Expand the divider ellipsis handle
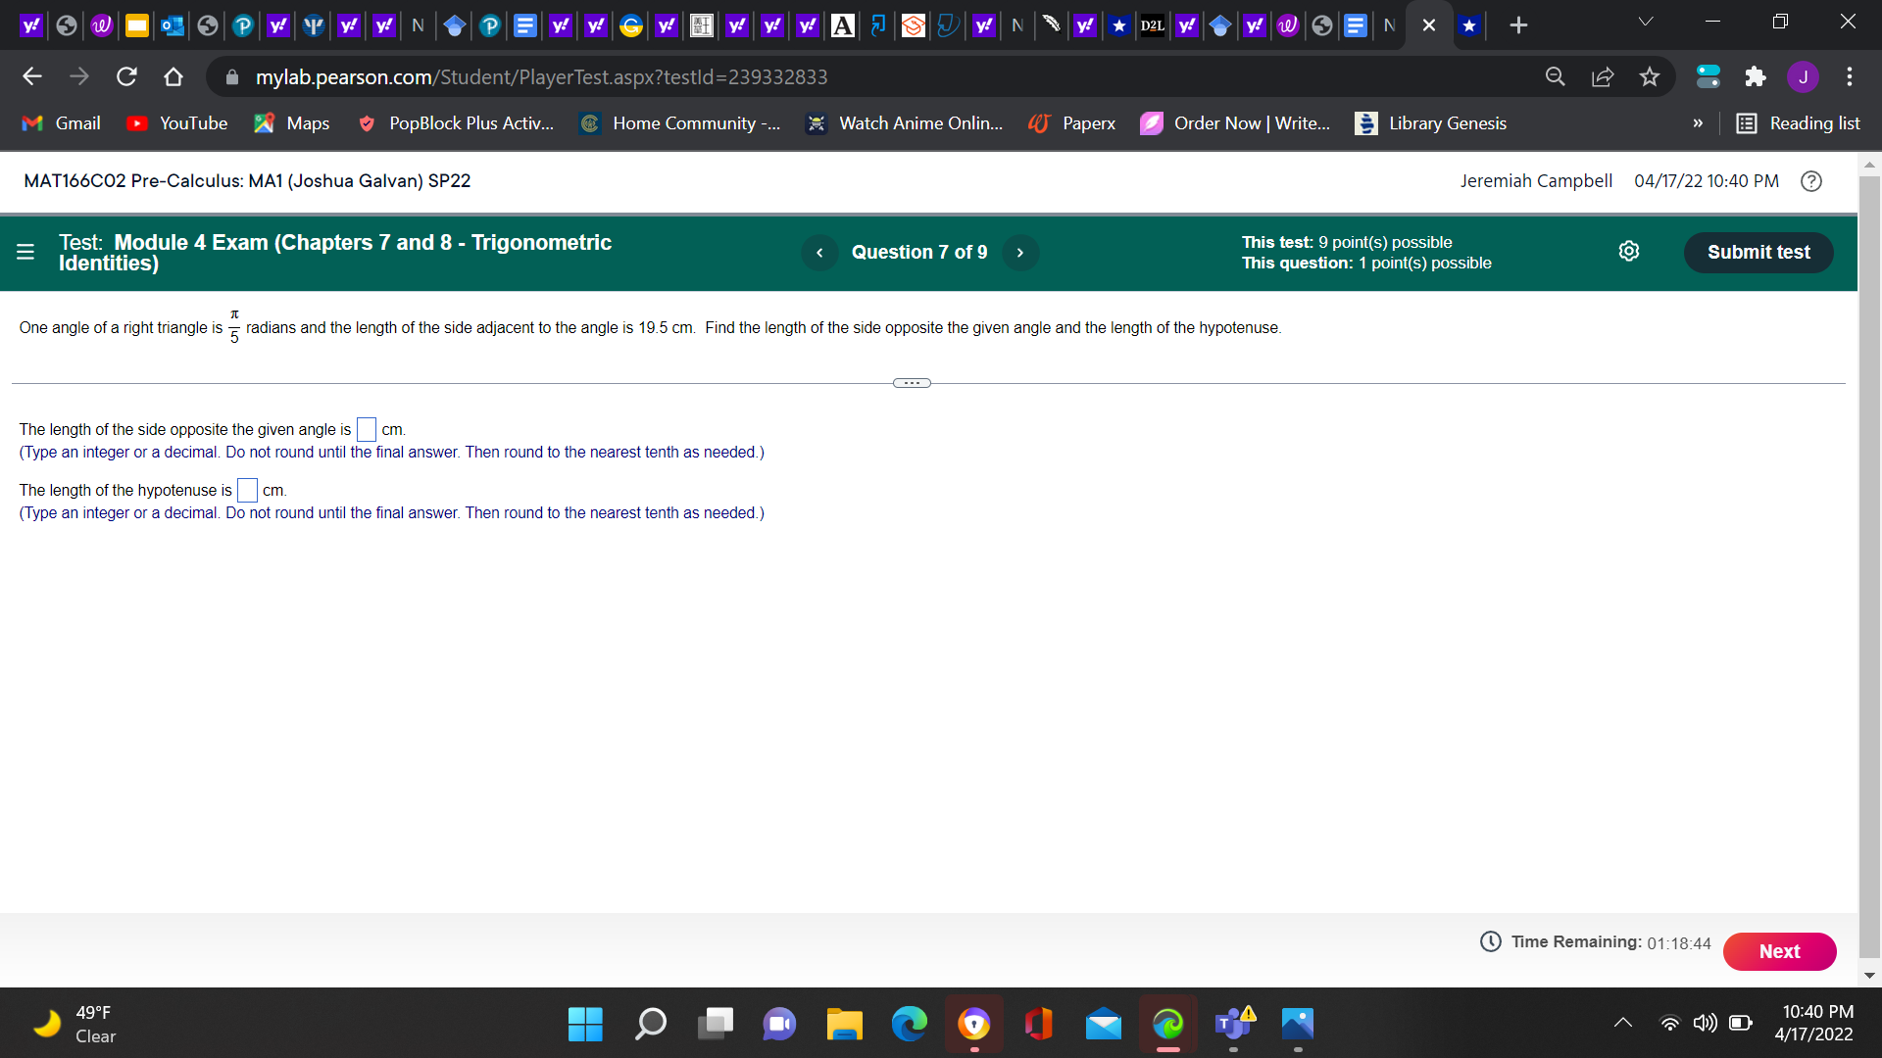The height and width of the screenshot is (1058, 1882). pos(912,383)
